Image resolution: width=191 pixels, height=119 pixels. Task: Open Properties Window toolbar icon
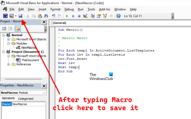[99, 16]
